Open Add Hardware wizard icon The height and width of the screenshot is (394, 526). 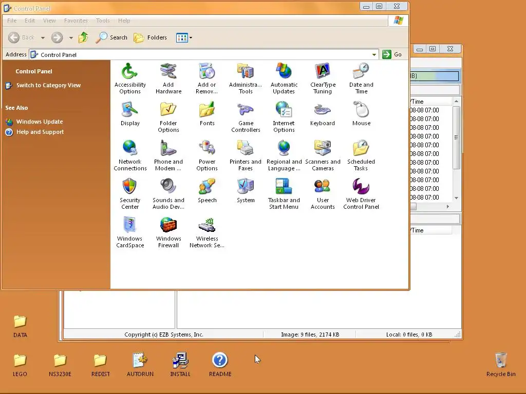coord(168,78)
